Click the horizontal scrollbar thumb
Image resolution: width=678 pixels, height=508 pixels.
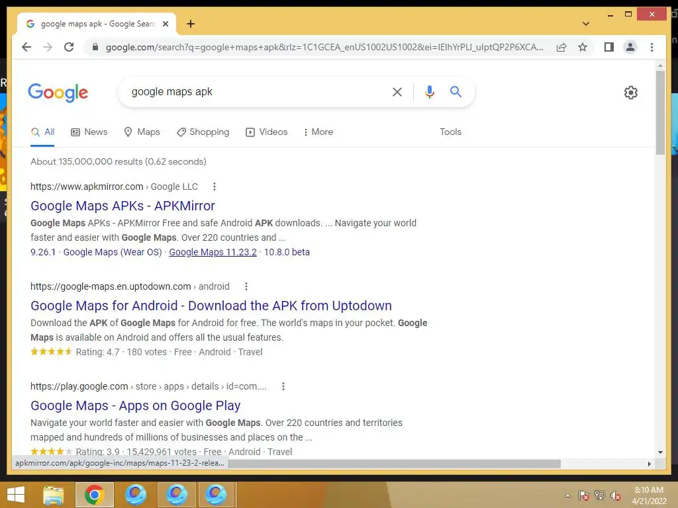point(395,464)
